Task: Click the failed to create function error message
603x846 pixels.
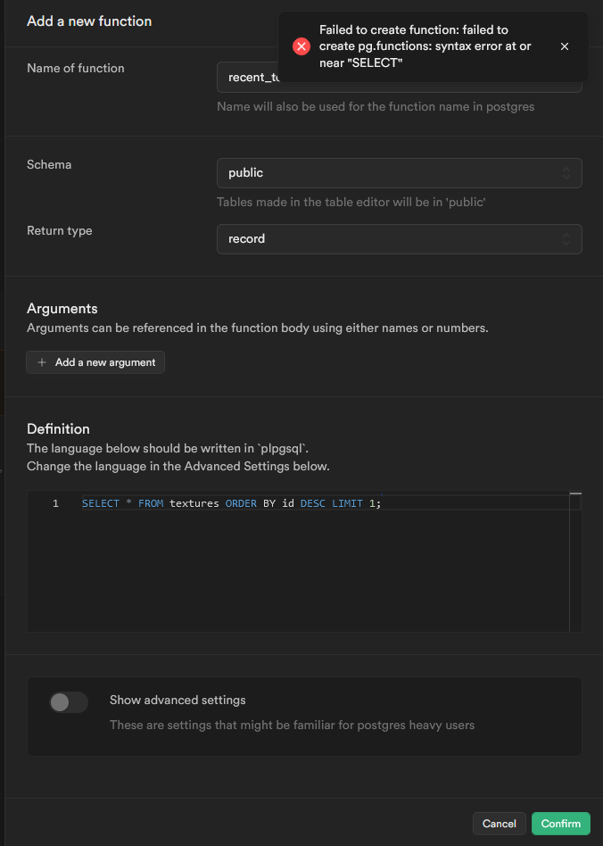Action: (x=425, y=46)
